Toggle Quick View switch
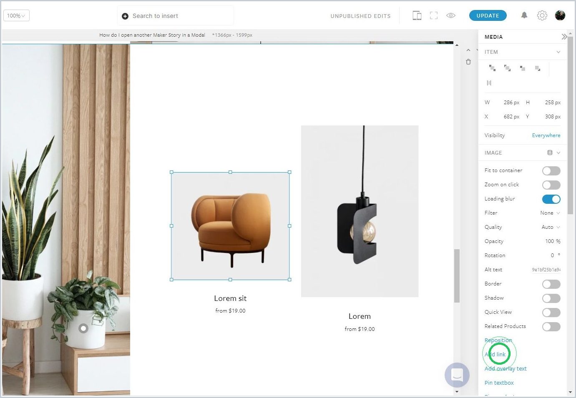 point(551,312)
